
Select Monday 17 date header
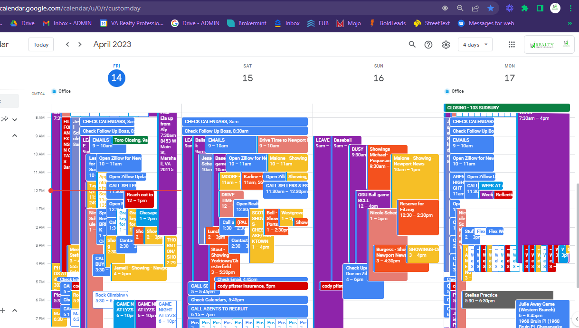[x=510, y=77]
